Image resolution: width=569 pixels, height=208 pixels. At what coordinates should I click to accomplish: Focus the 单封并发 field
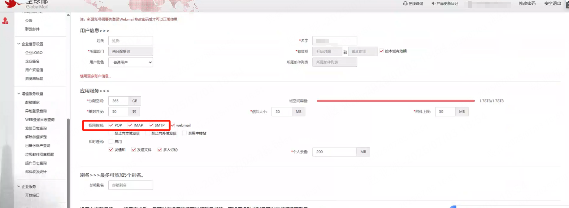[x=118, y=112]
